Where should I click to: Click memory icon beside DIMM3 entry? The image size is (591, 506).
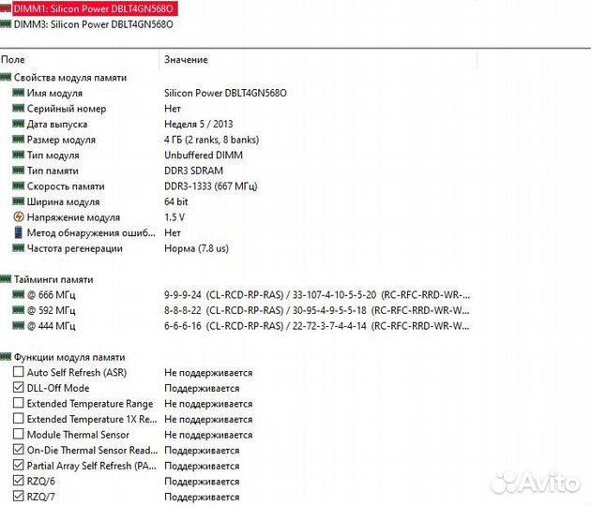[x=6, y=24]
